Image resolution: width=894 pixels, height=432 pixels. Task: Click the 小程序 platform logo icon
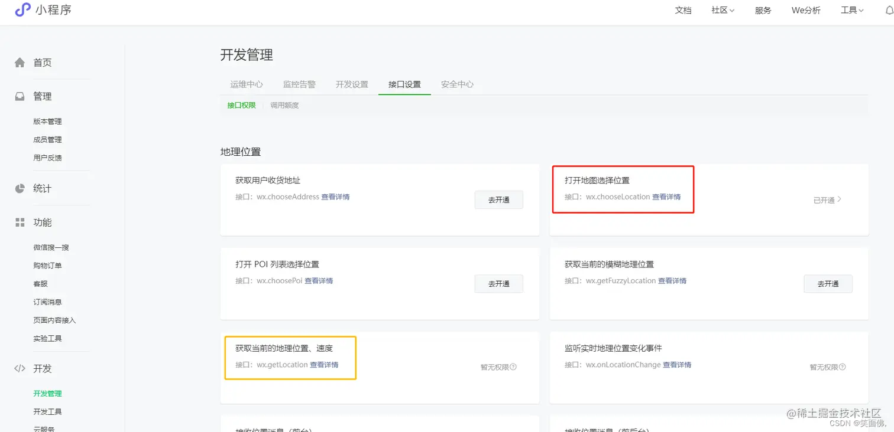pyautogui.click(x=22, y=10)
